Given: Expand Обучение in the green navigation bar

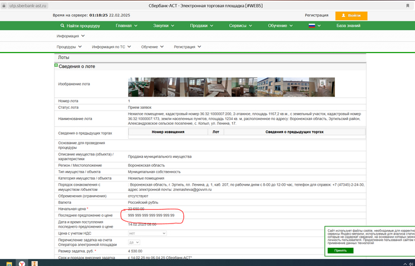Looking at the screenshot, I should point(280,25).
